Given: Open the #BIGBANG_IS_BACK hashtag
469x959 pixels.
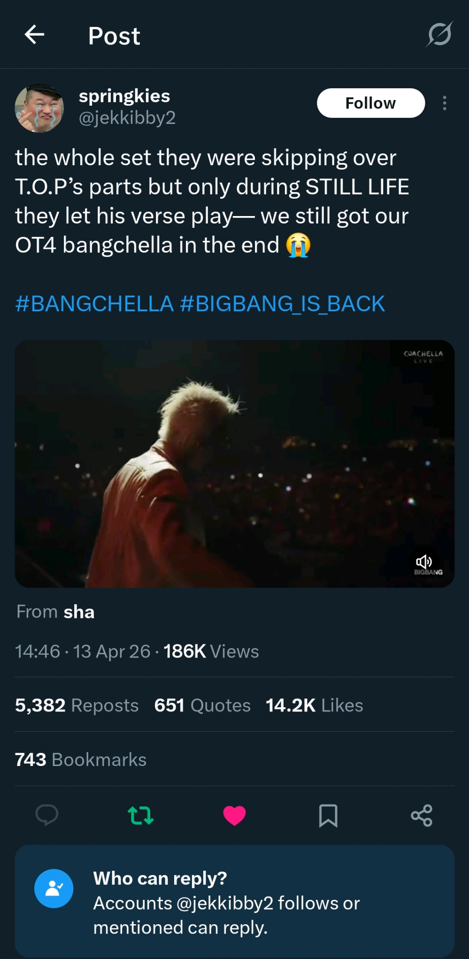Looking at the screenshot, I should 282,304.
